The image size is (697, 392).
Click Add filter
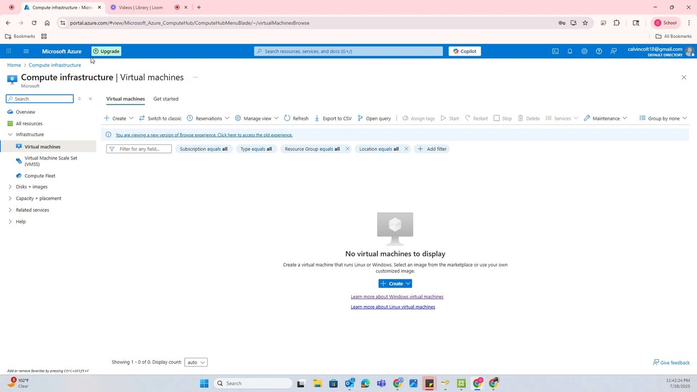[432, 149]
